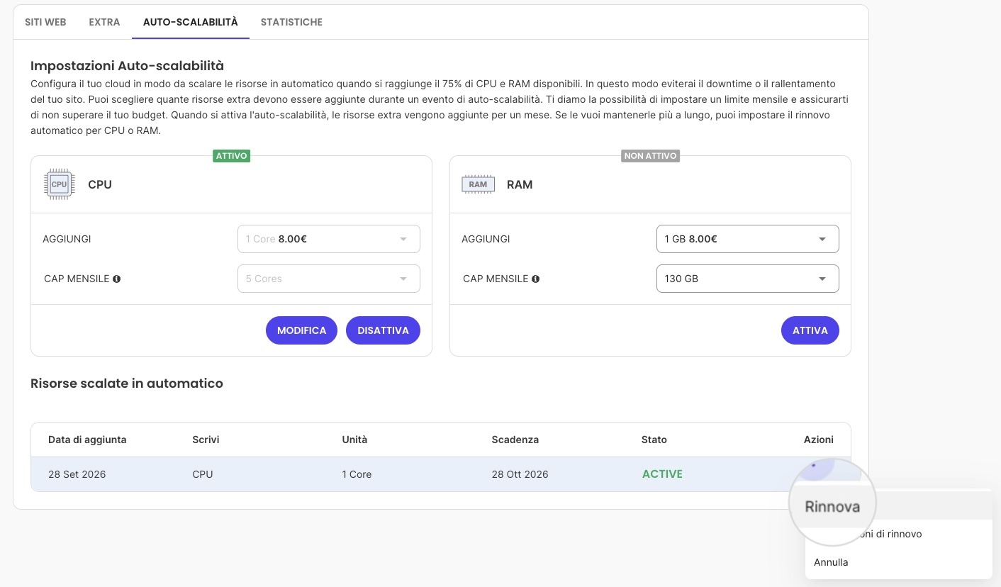Open the EXTRA tab
1001x587 pixels.
[104, 22]
